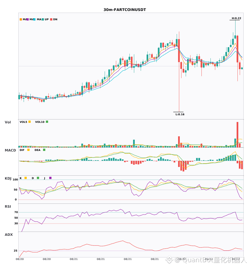Click the KDJ axis value 0
Image resolution: width=249 pixels, height=267 pixels.
click(x=16, y=200)
